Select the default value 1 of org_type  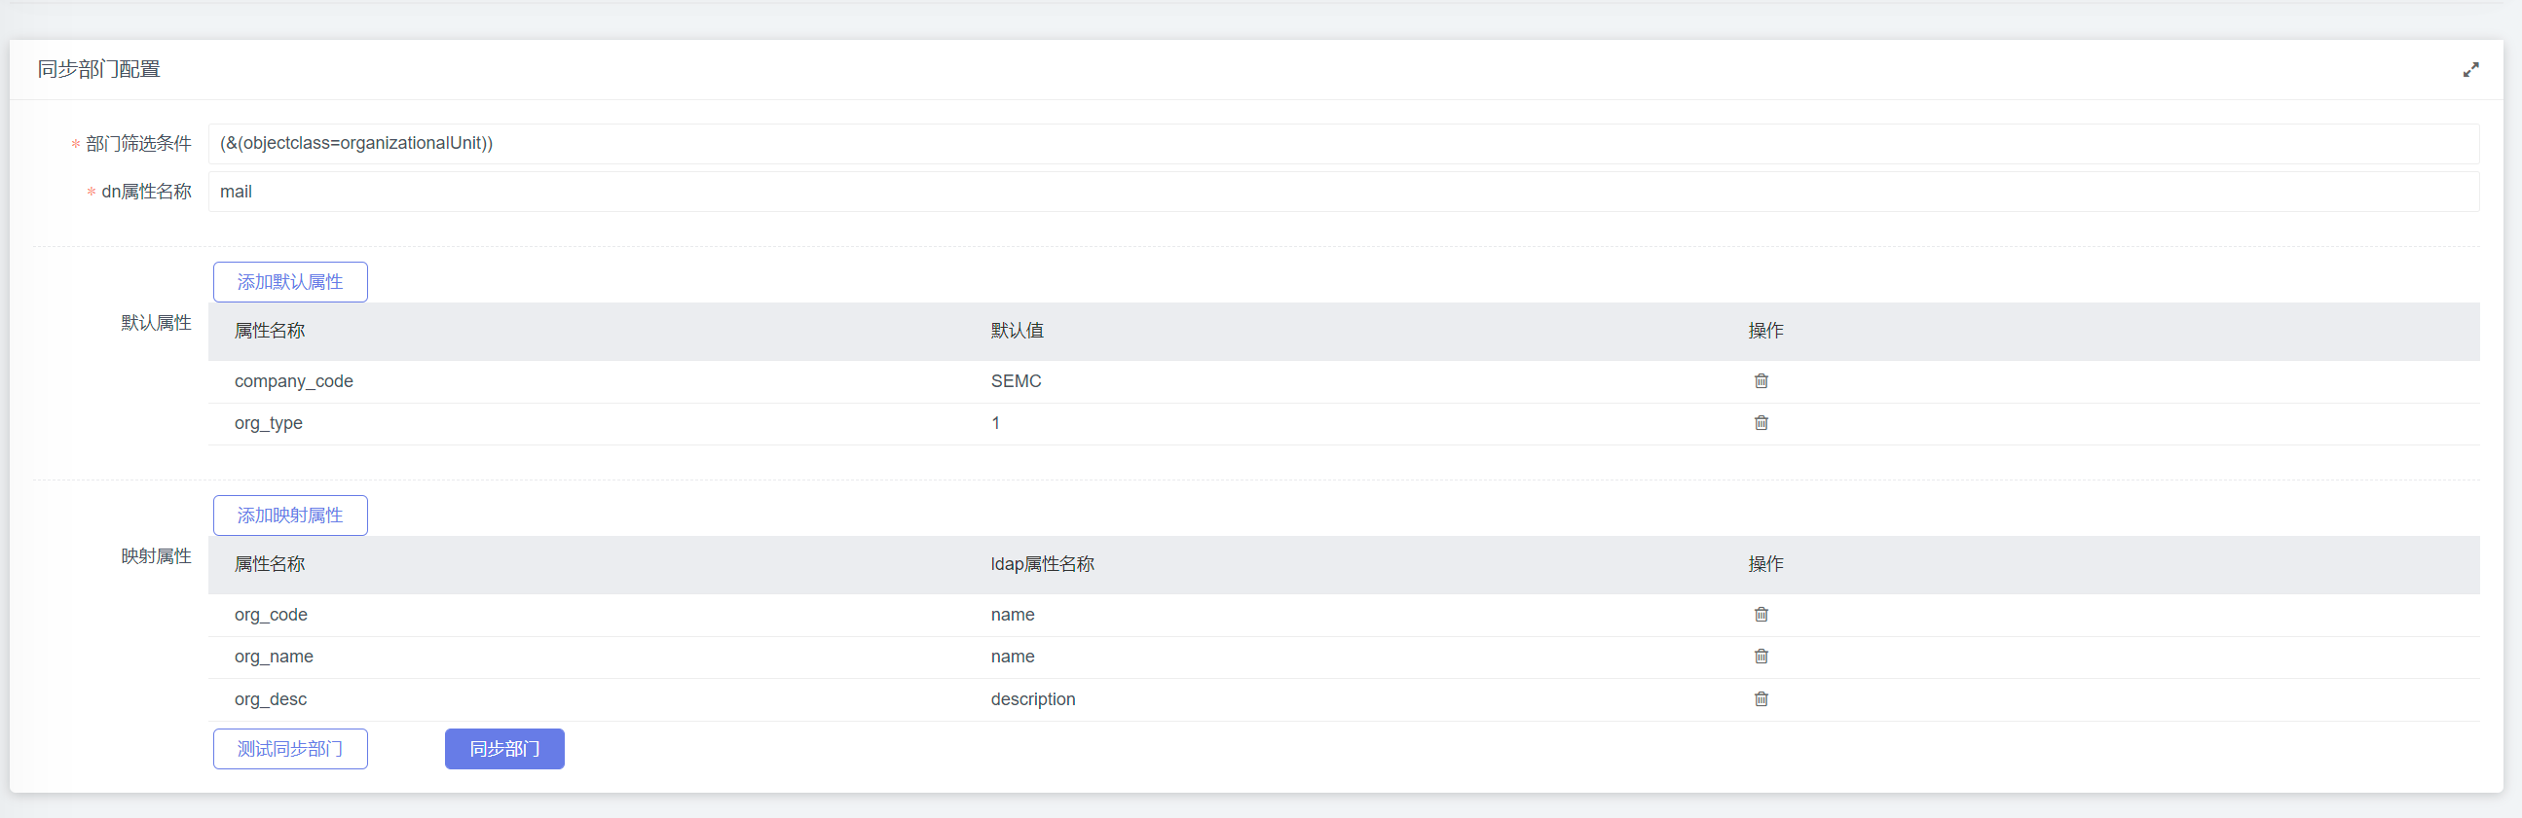(996, 424)
